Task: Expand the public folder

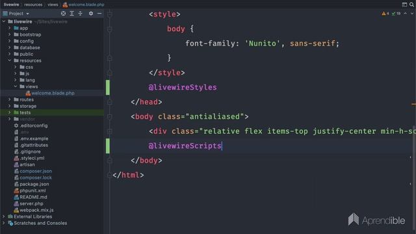Action: coord(10,54)
